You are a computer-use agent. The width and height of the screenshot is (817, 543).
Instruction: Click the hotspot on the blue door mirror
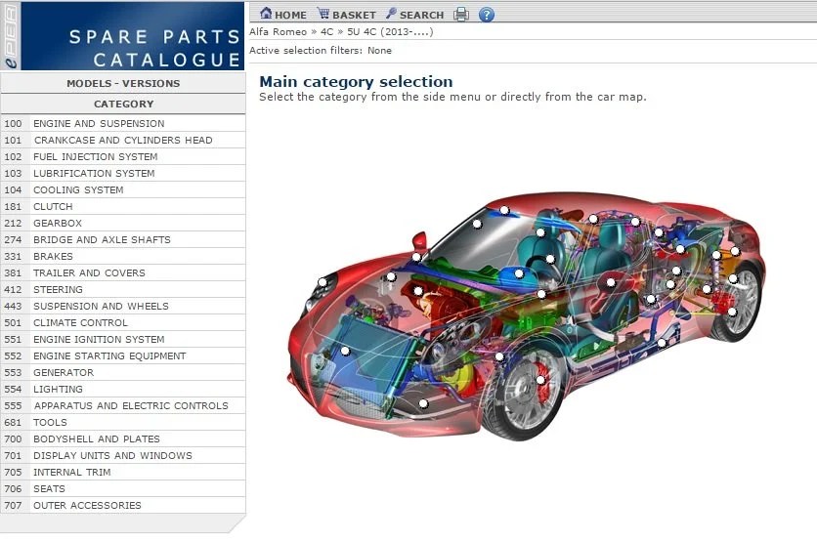coord(519,273)
